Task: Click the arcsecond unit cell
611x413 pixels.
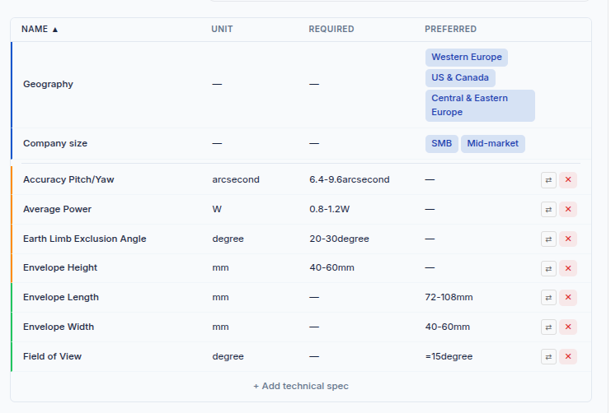Action: tap(236, 179)
